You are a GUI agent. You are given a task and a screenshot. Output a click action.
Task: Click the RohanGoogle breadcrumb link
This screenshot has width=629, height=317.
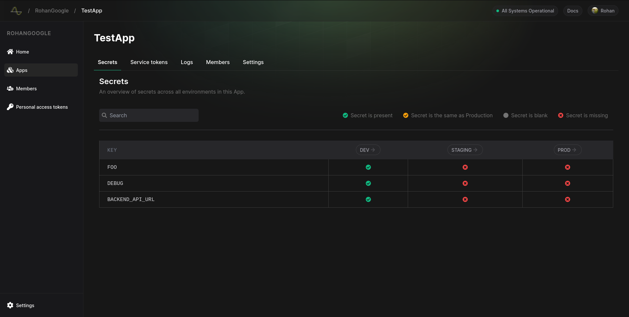(x=52, y=11)
